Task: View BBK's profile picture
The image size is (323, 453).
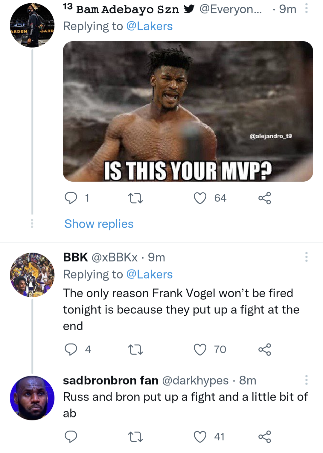Action: (x=32, y=275)
